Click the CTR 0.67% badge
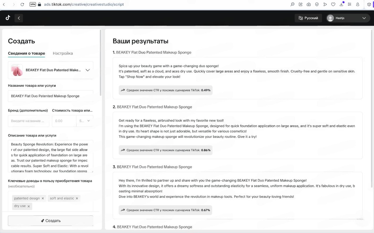Viewport: 374px width, 233px height. pos(165,210)
